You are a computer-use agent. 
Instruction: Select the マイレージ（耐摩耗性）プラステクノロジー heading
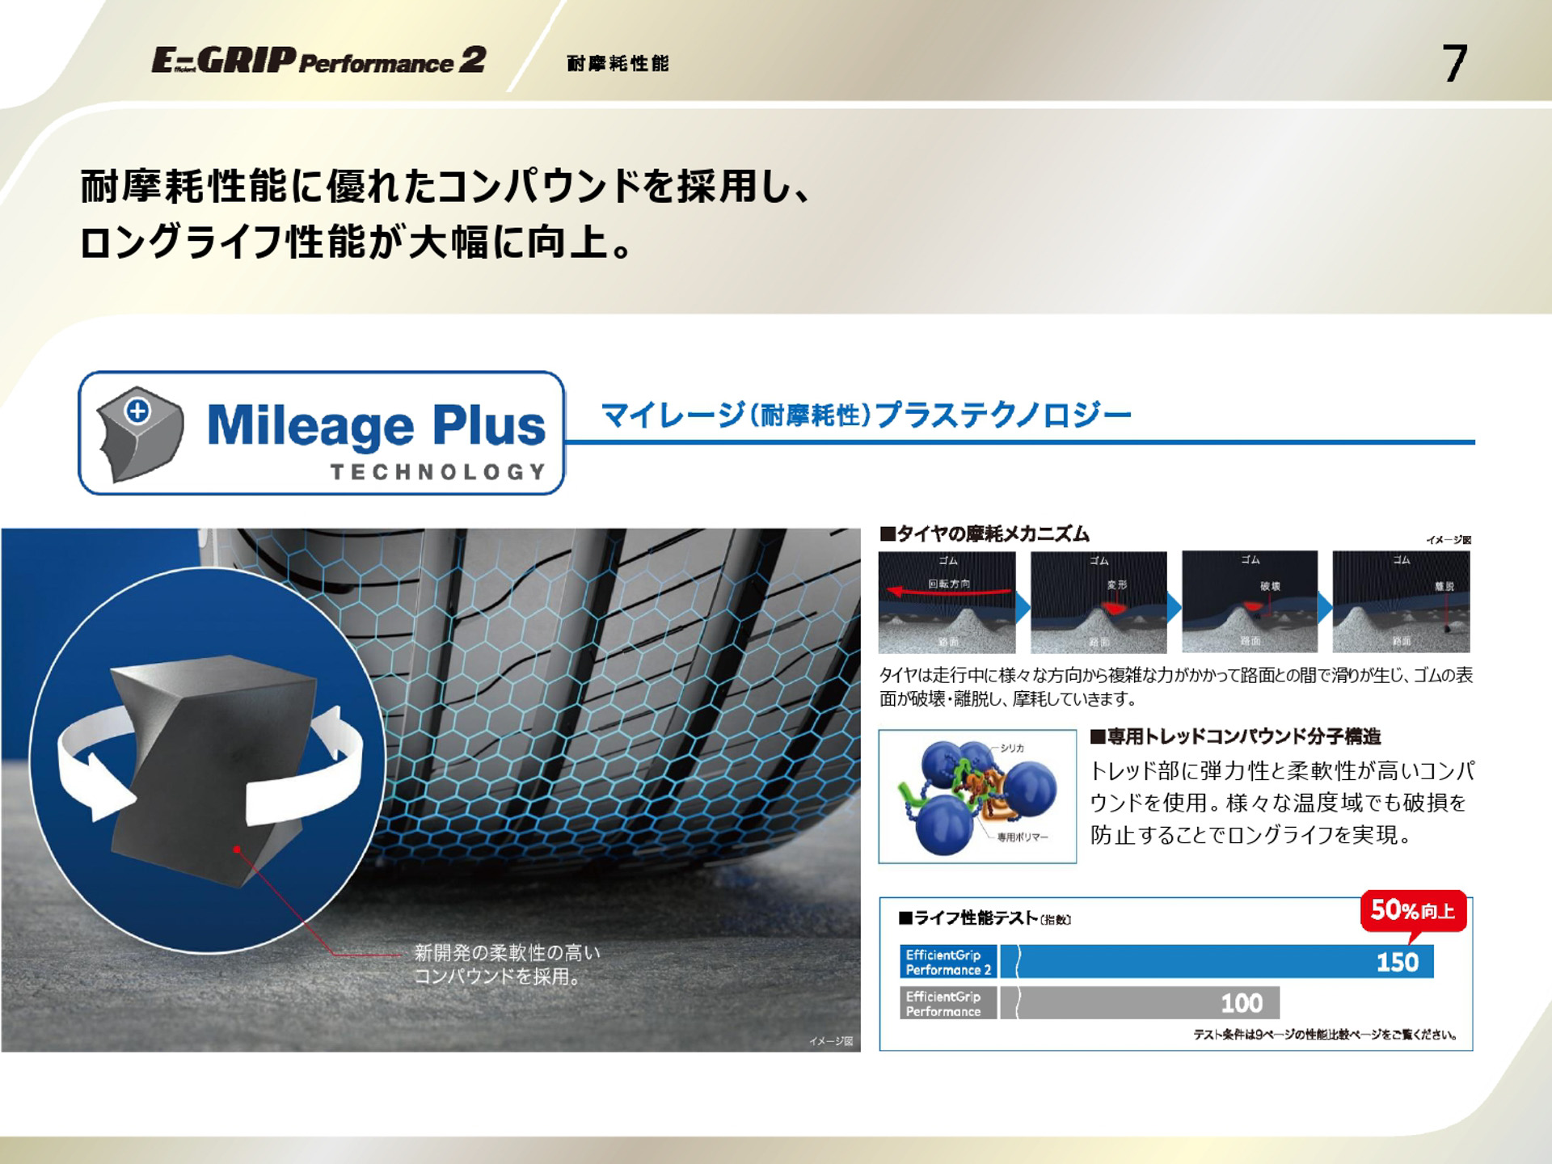pyautogui.click(x=865, y=414)
